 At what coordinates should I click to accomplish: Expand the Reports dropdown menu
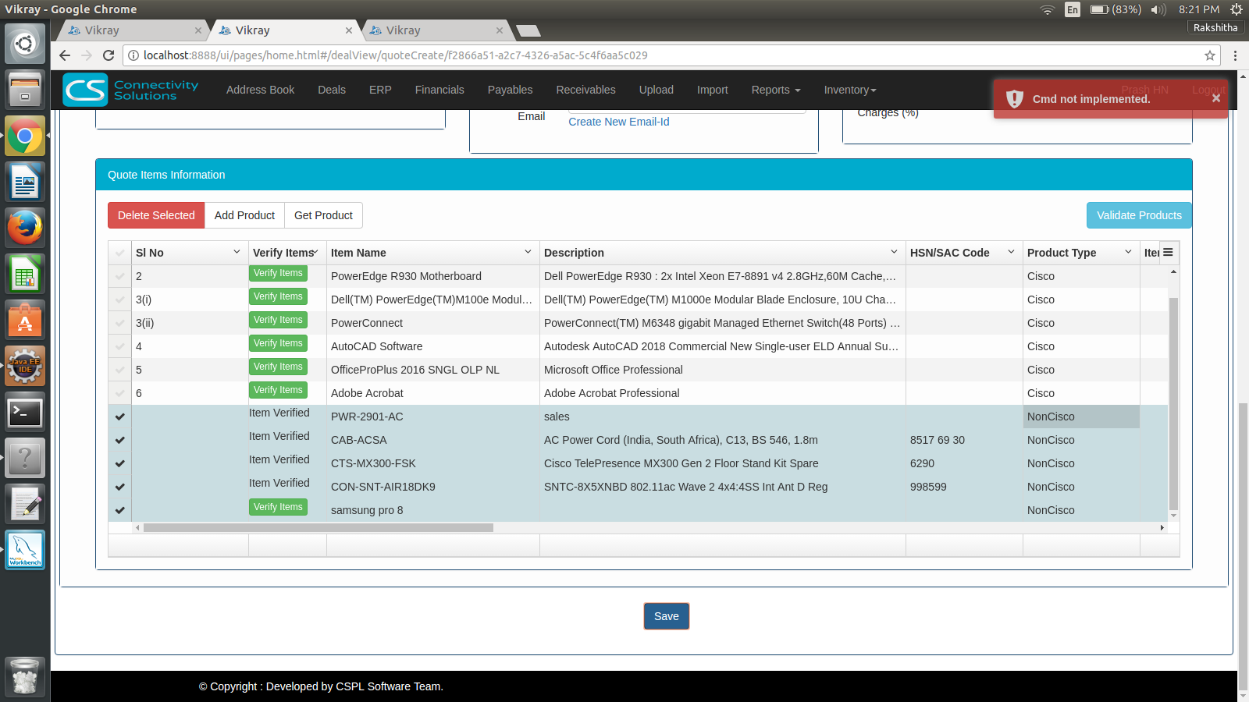[775, 90]
